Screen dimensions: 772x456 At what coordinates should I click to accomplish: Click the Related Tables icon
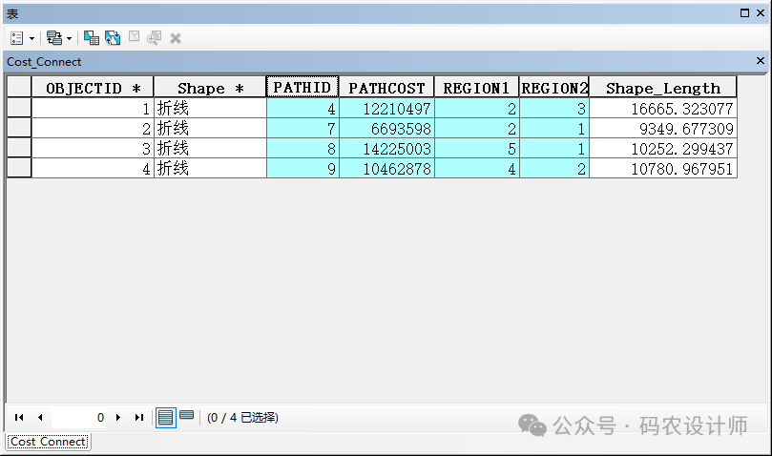click(x=53, y=38)
